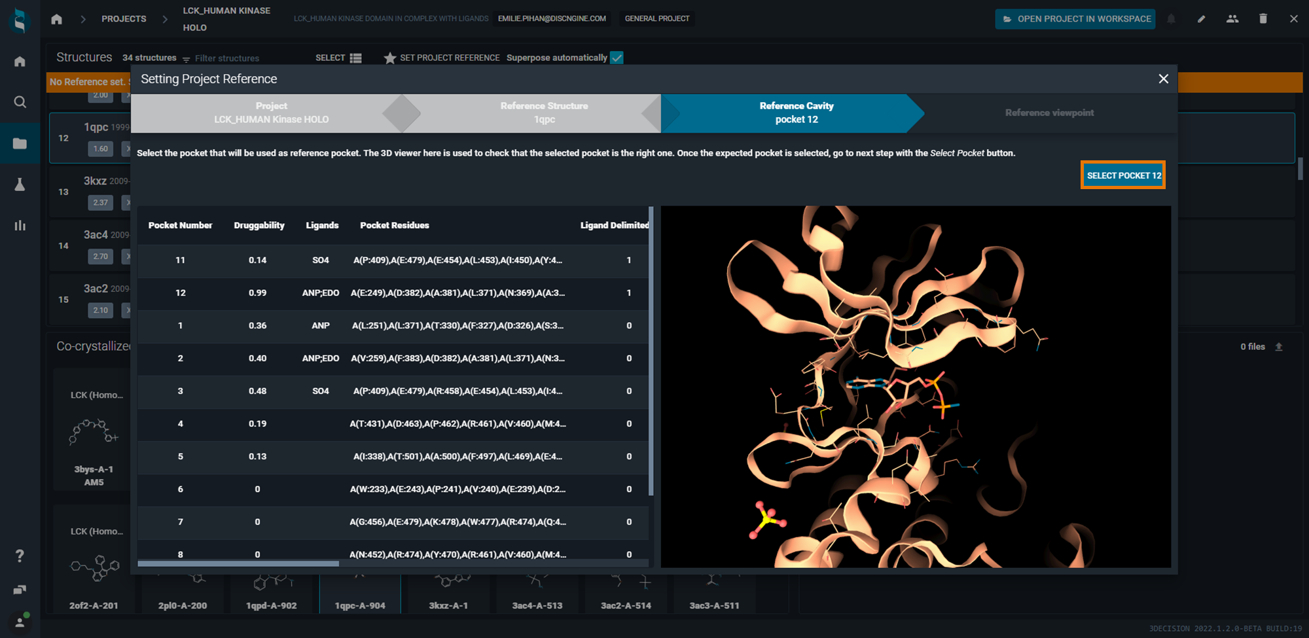
Task: Select pocket 6 row starting A(W:233)
Action: tap(393, 489)
